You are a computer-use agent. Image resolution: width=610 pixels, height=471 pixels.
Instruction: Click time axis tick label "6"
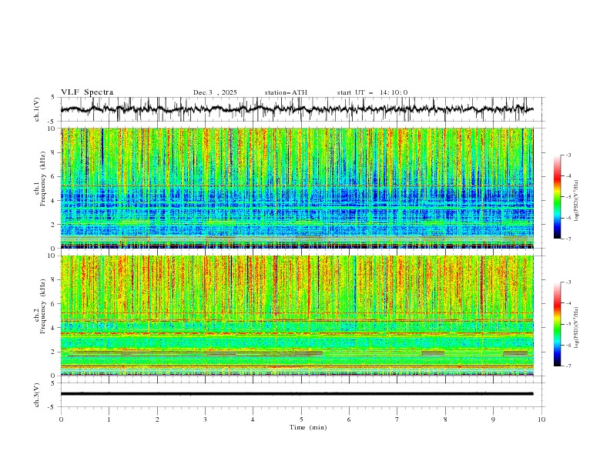coord(349,419)
